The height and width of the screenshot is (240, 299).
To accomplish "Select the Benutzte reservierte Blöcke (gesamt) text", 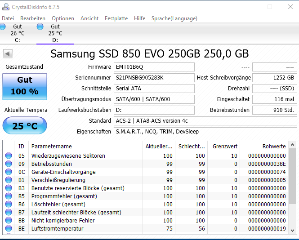I will click(78, 188).
